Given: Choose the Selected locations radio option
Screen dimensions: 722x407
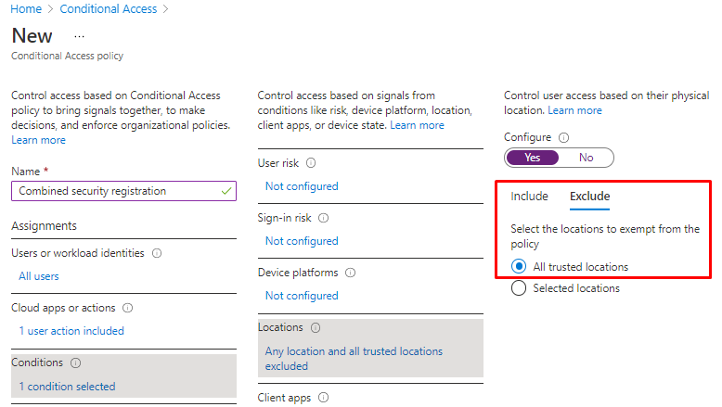Looking at the screenshot, I should [x=519, y=288].
